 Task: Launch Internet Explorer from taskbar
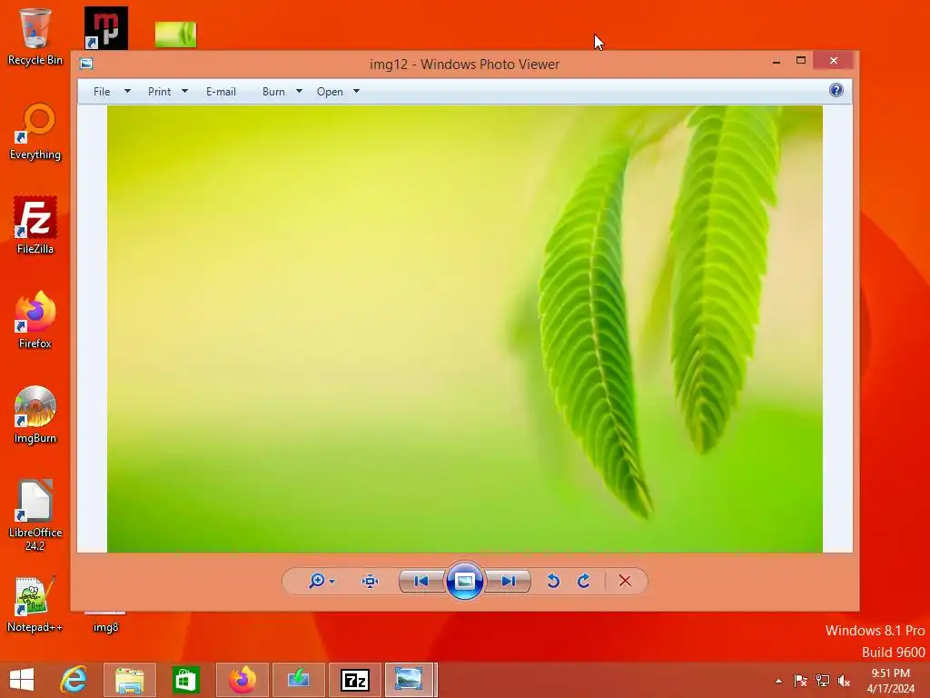click(x=74, y=680)
